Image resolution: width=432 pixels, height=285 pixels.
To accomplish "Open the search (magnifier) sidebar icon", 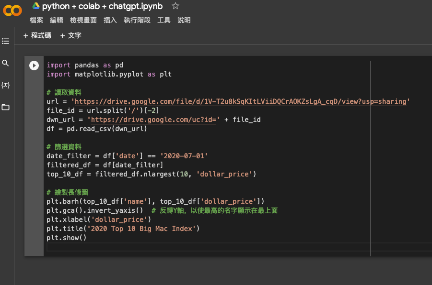I will pyautogui.click(x=5, y=63).
